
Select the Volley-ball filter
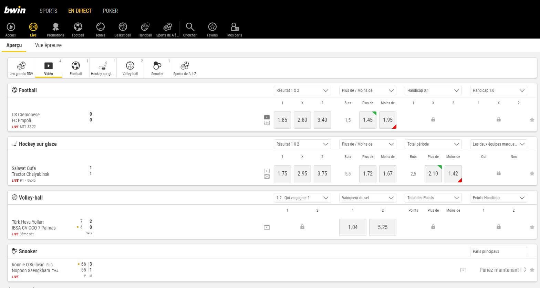[x=130, y=68]
